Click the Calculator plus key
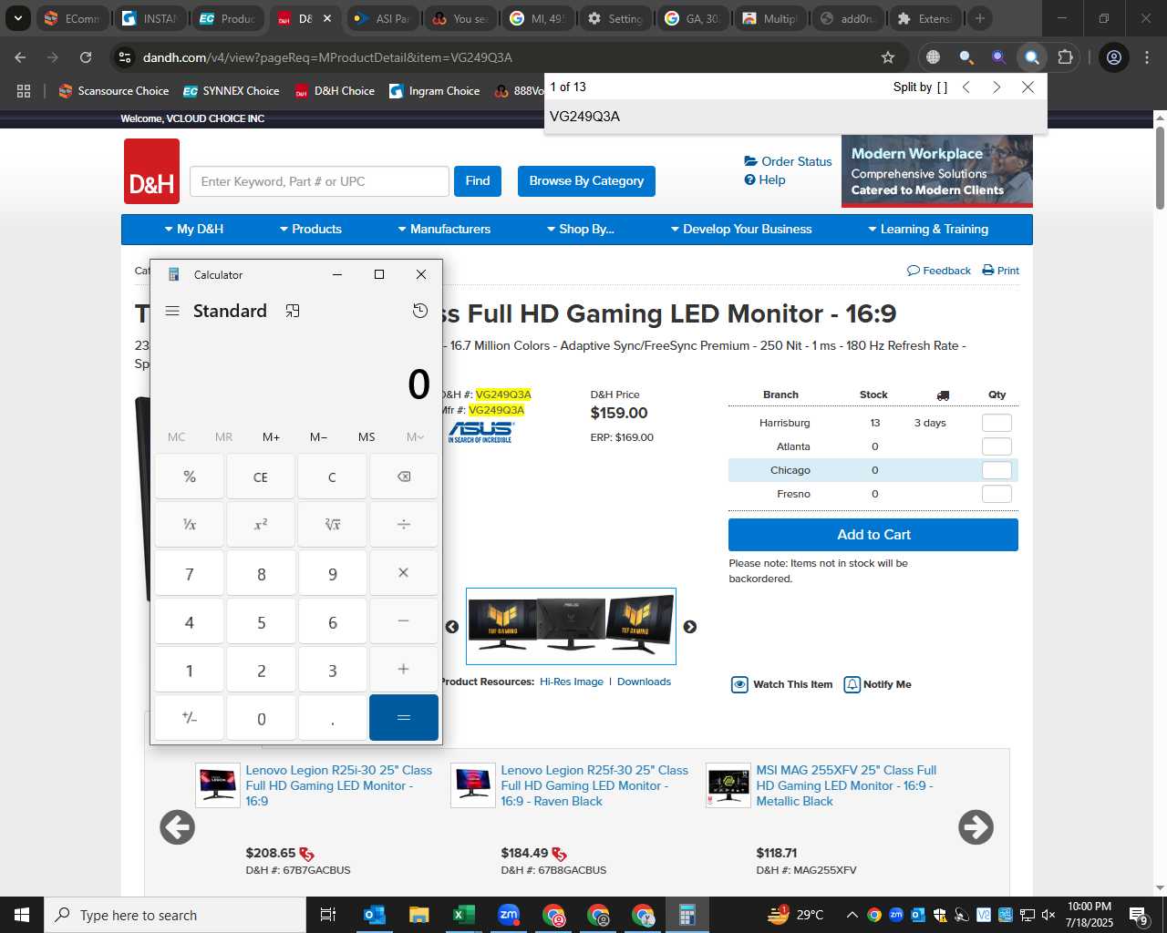 click(404, 670)
